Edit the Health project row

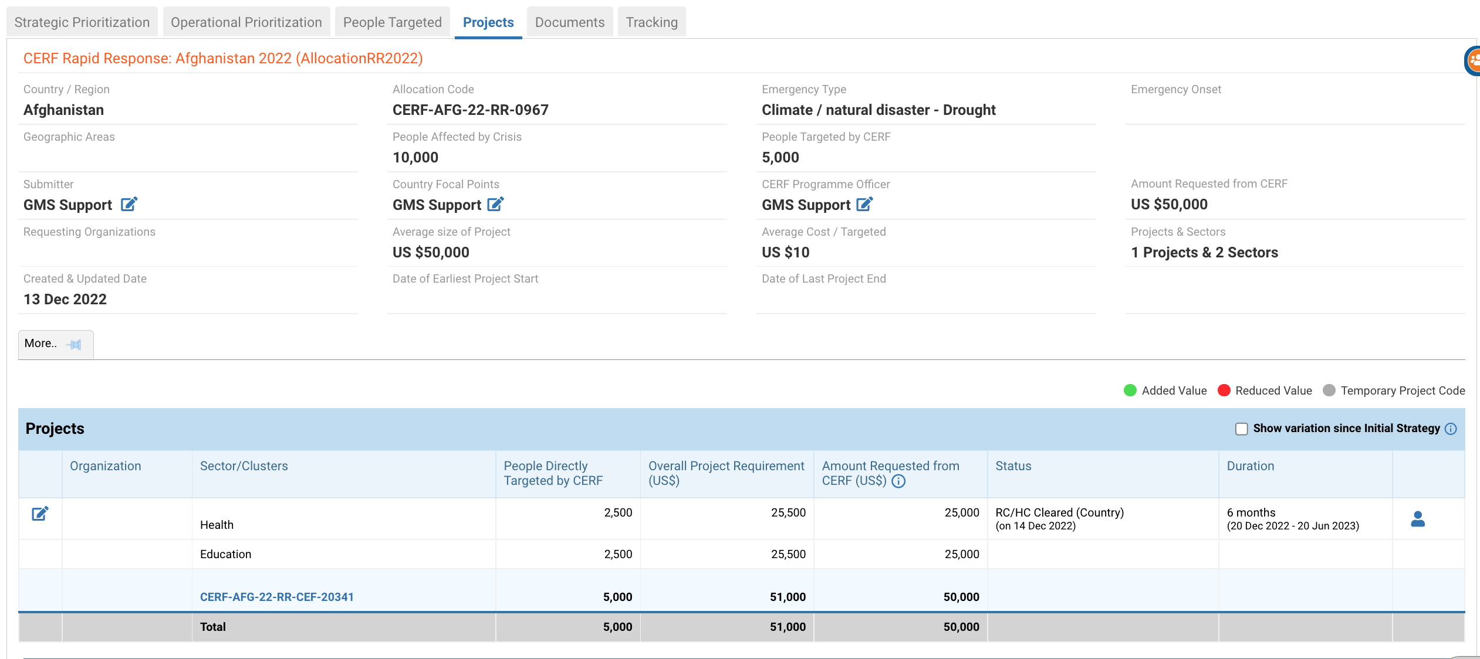point(40,514)
